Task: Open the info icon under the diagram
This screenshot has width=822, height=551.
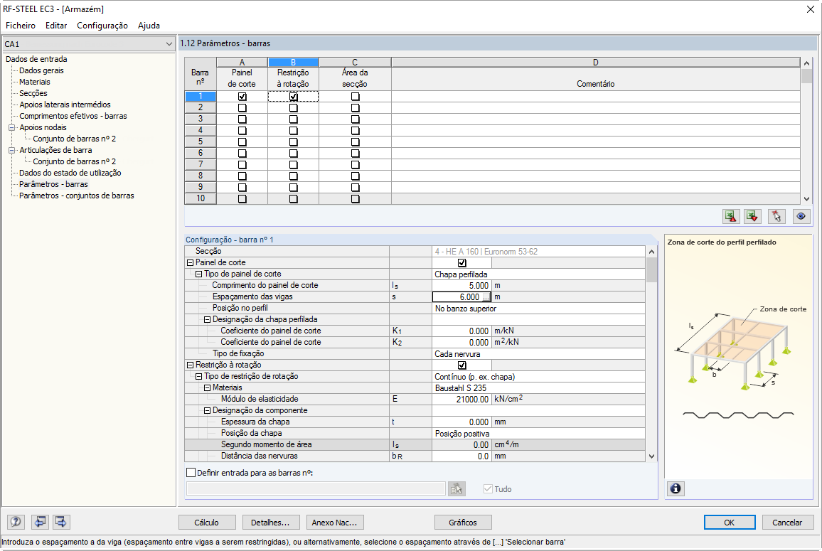Action: [x=676, y=488]
